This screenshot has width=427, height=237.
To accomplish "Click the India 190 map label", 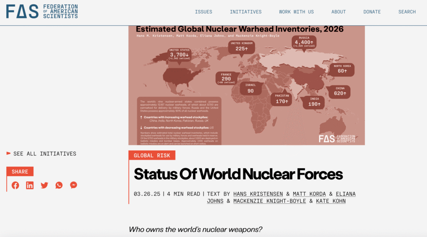I will [314, 102].
